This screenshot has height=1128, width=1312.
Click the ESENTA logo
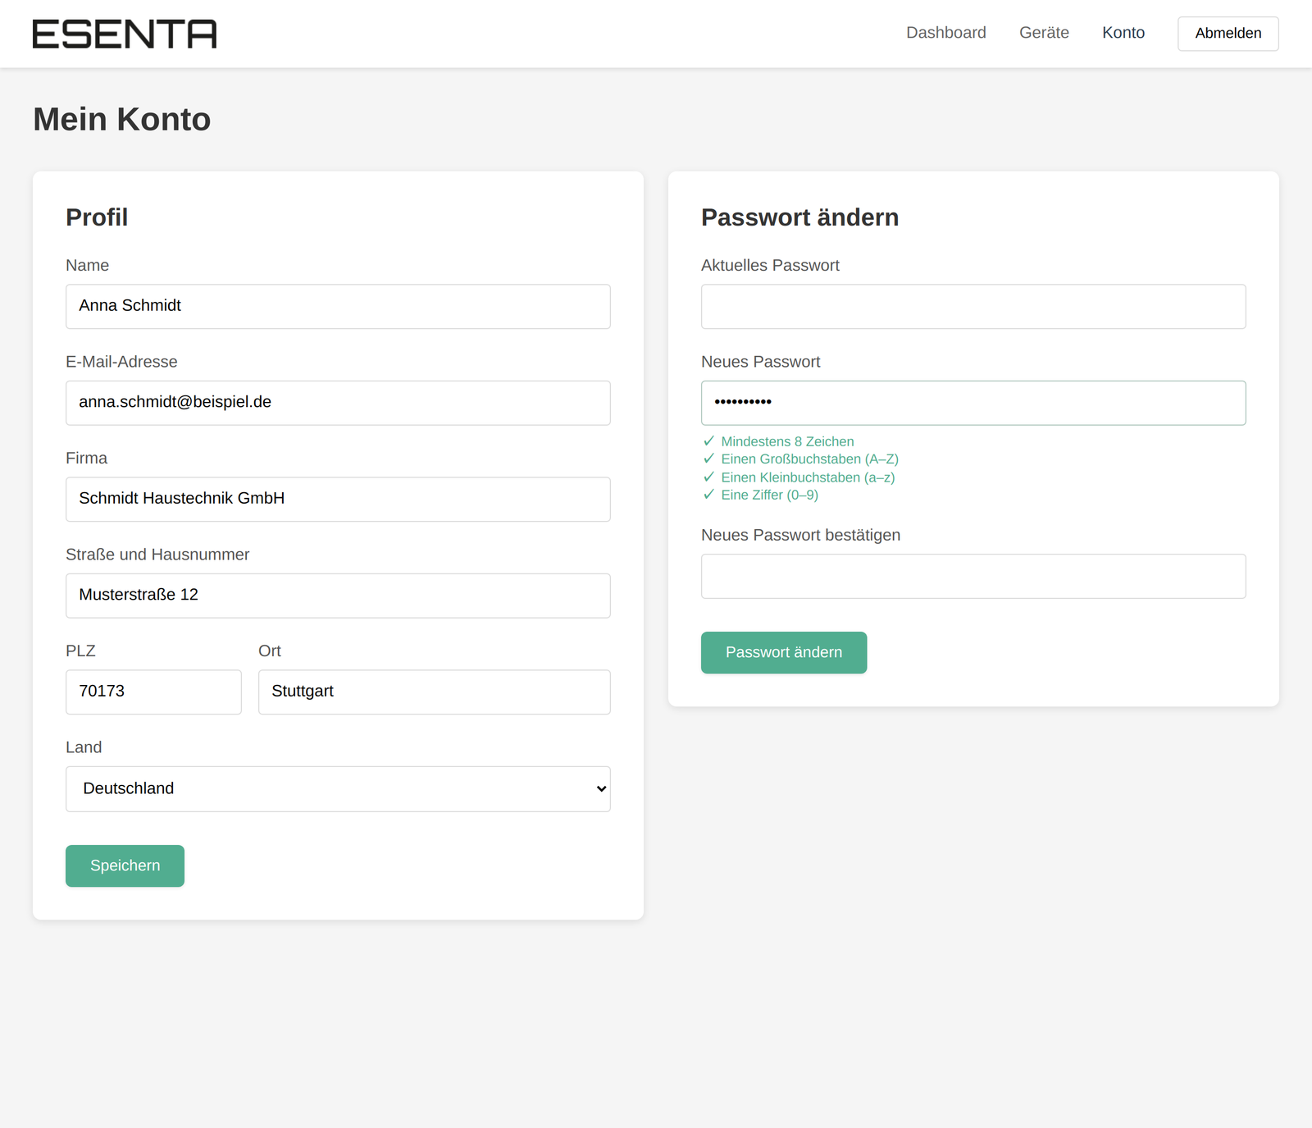(x=125, y=34)
